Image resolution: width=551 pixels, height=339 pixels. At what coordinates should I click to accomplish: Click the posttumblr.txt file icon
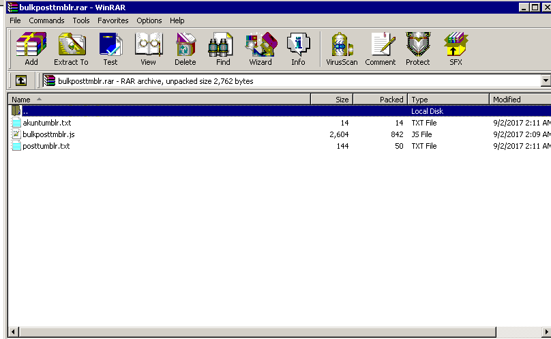coord(16,146)
